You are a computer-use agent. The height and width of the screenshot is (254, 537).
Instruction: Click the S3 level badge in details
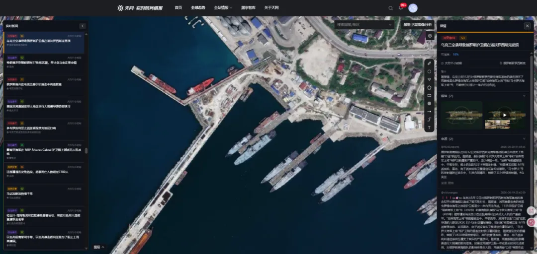point(462,38)
